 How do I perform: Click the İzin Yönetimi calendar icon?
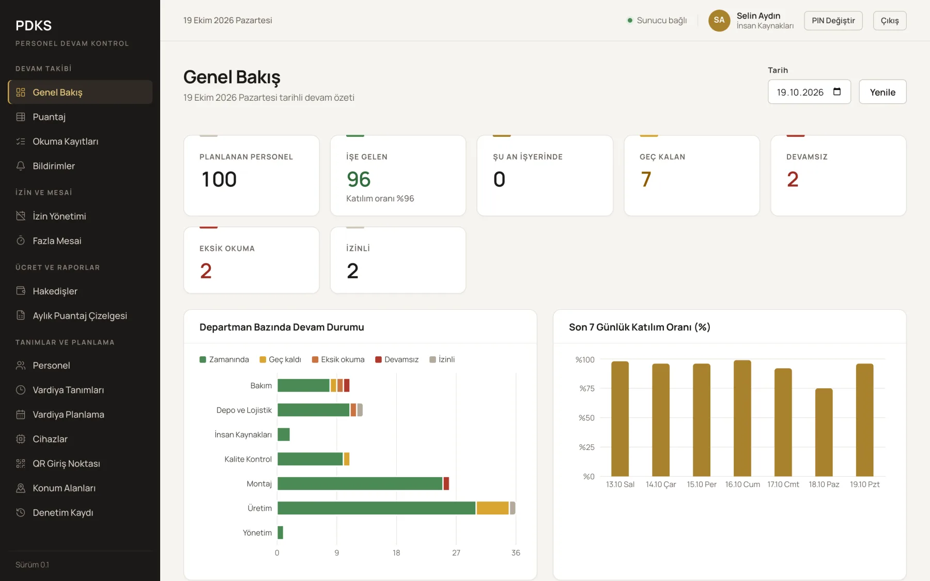(x=21, y=216)
